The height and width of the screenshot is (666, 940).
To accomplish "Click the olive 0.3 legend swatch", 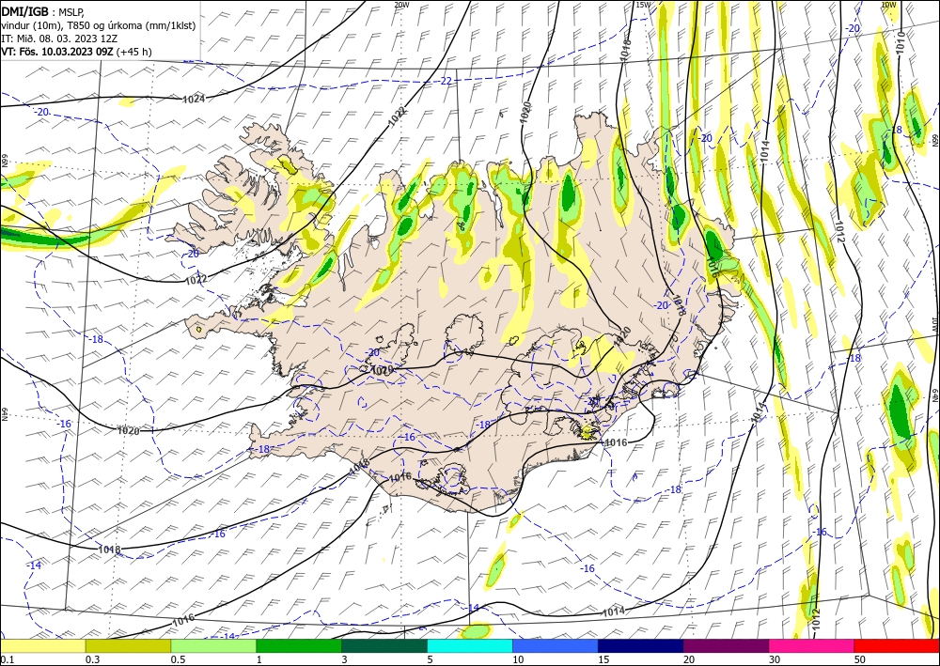I will [128, 645].
